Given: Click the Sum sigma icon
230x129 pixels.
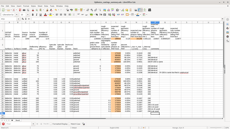Looking at the screenshot, I should [x=26, y=19].
